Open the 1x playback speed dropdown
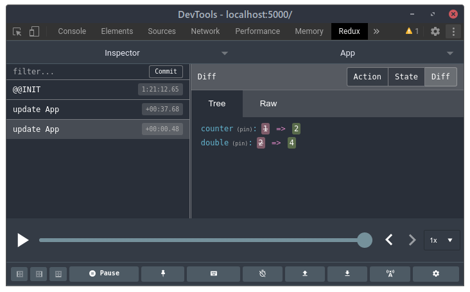The image size is (470, 292). click(x=442, y=240)
